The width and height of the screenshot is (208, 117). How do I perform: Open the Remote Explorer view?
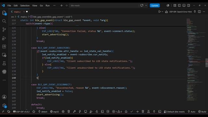(x=4, y=55)
